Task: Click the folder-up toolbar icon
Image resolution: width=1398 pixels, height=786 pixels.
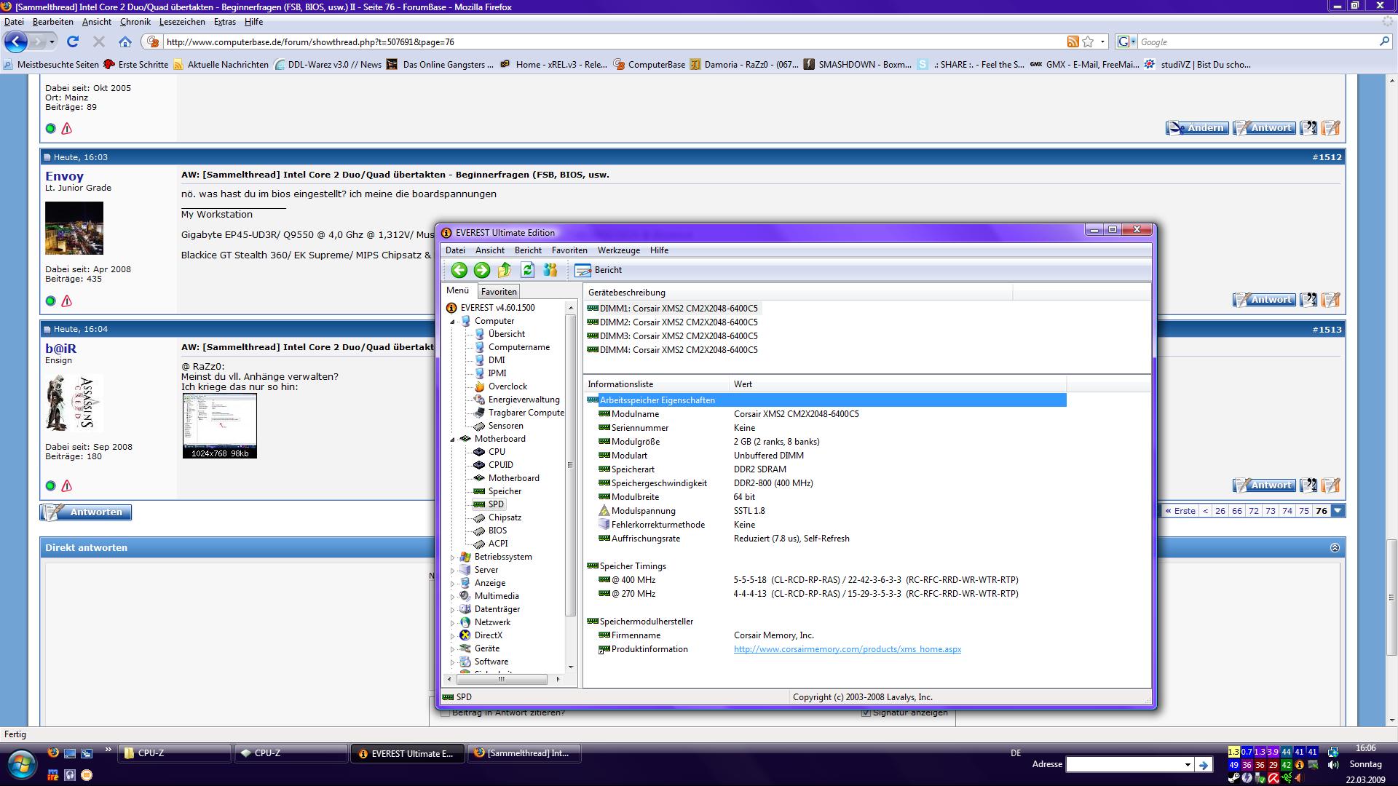Action: (505, 271)
